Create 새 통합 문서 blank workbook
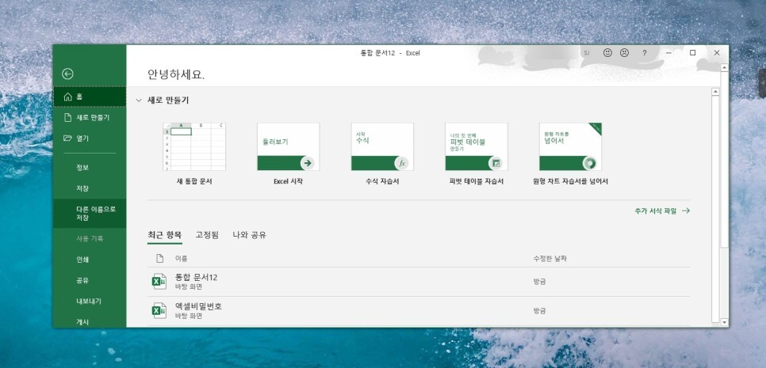Screen dimensions: 766x368 [x=194, y=154]
